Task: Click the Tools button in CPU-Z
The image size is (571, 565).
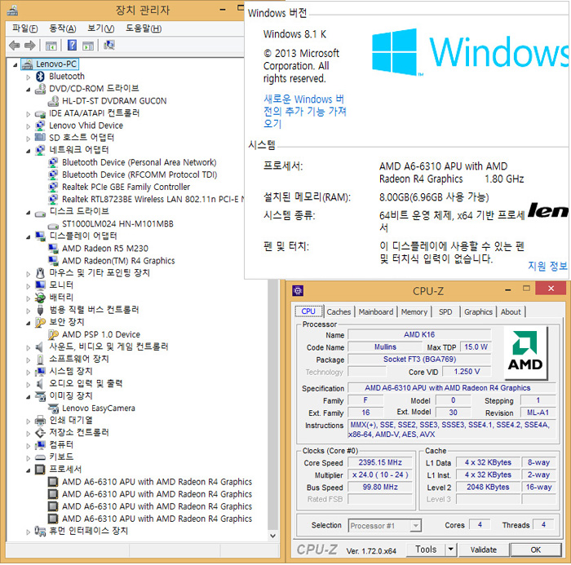Action: (426, 550)
